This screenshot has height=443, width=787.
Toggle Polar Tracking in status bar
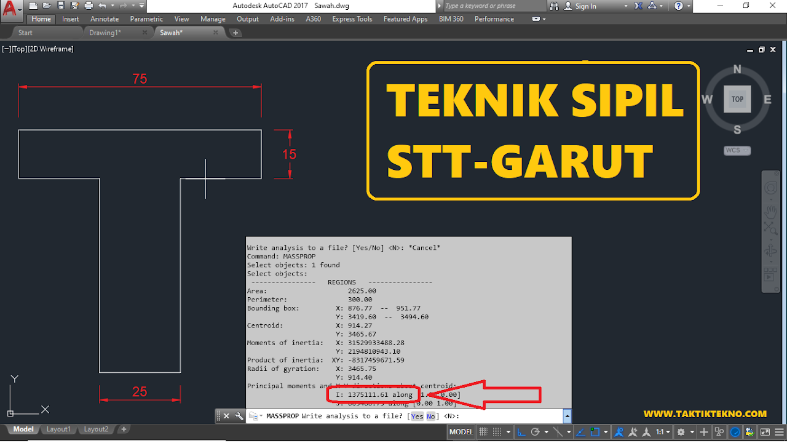click(x=536, y=432)
